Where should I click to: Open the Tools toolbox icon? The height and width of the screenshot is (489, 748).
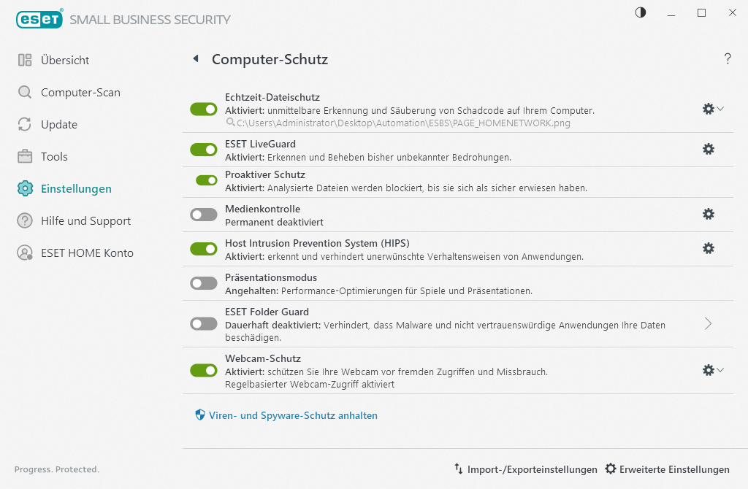coord(24,156)
